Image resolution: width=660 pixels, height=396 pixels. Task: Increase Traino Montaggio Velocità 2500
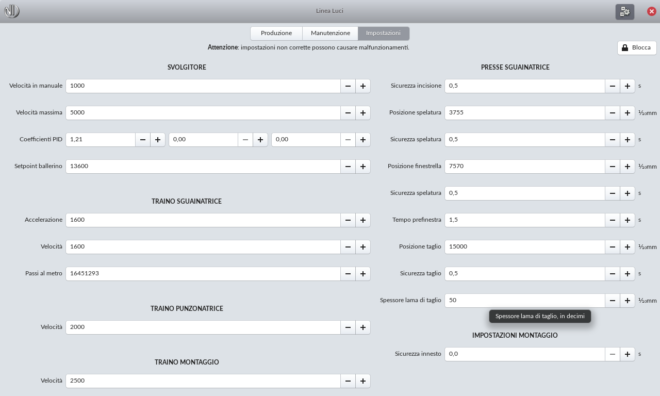363,381
